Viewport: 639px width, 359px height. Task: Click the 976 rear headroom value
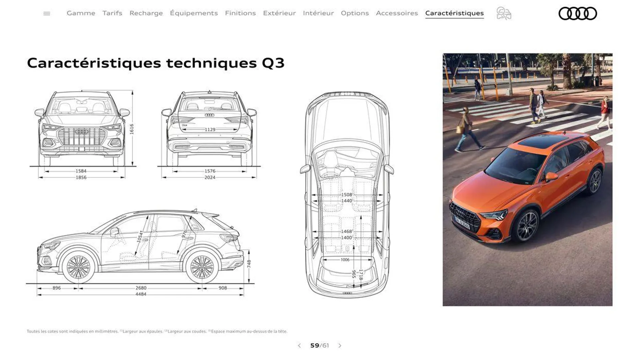184,234
